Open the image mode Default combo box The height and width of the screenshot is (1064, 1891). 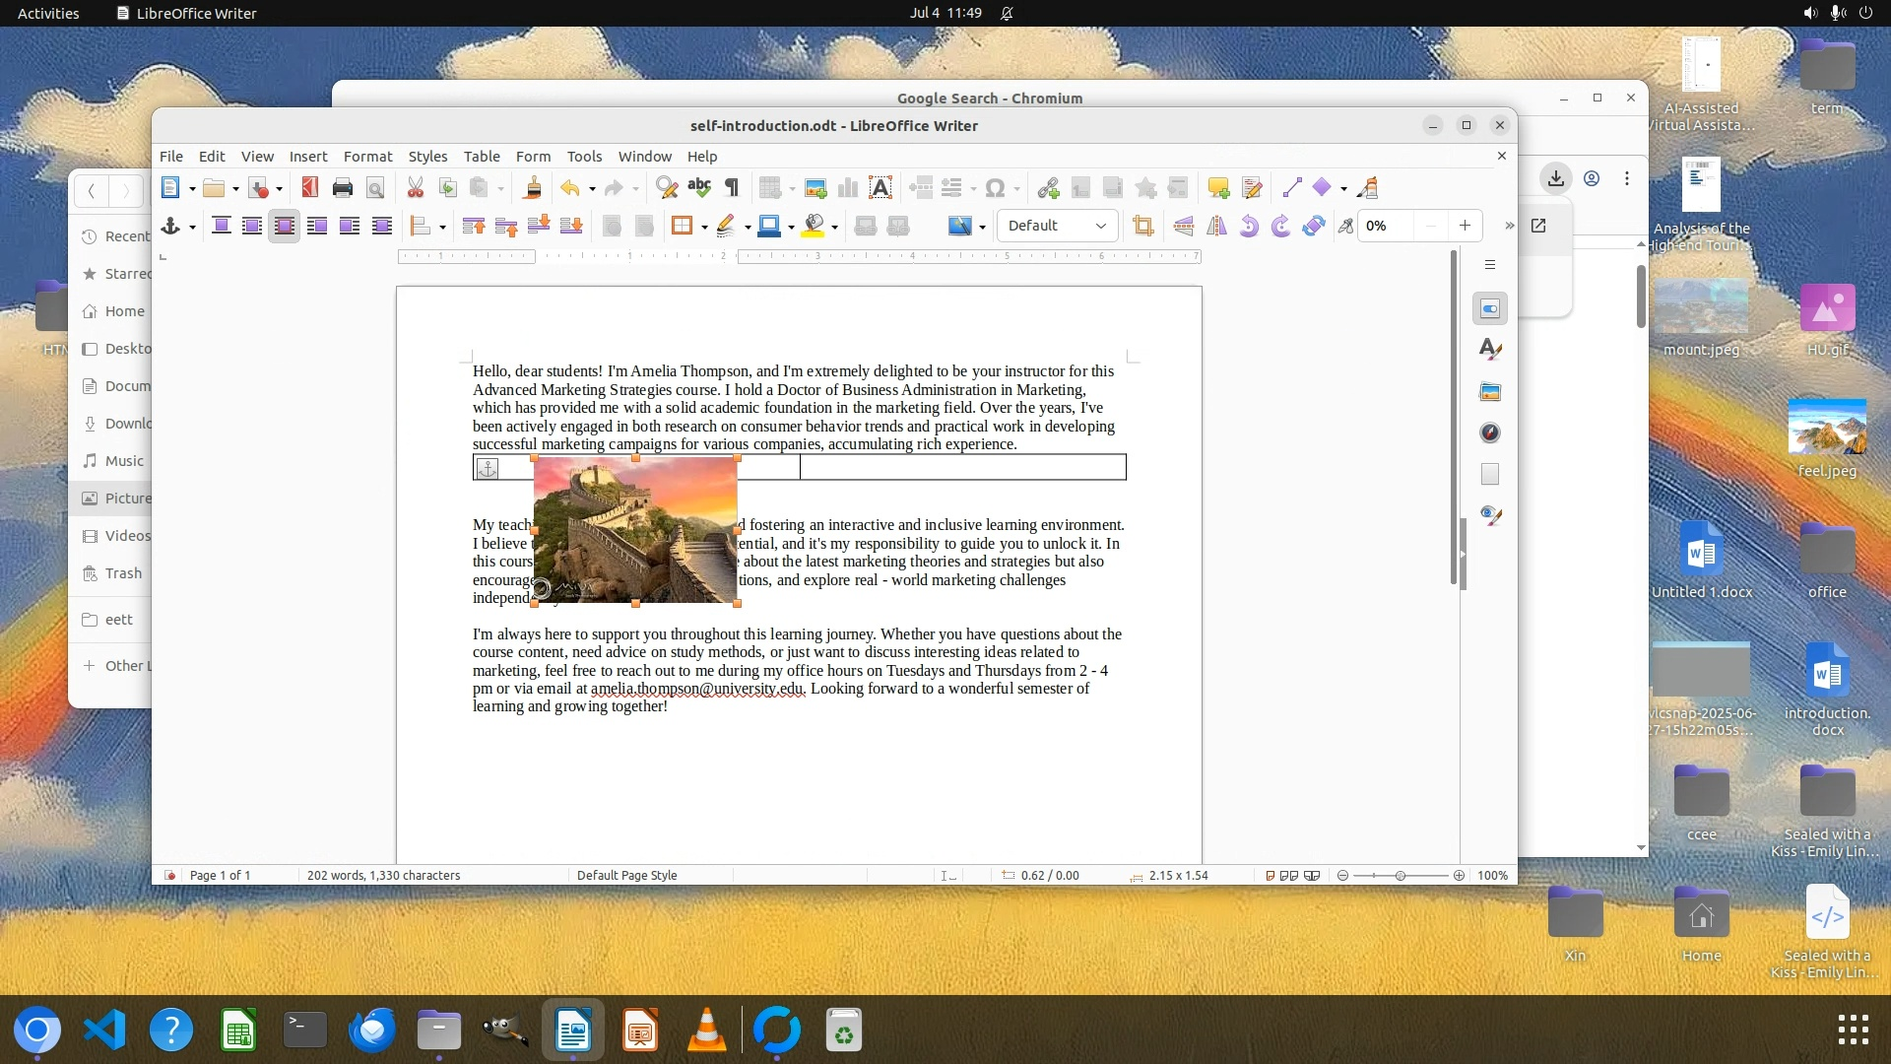tap(1057, 226)
